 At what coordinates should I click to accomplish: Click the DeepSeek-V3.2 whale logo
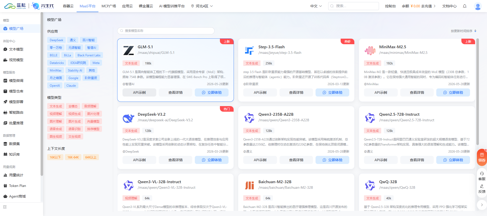click(x=129, y=118)
